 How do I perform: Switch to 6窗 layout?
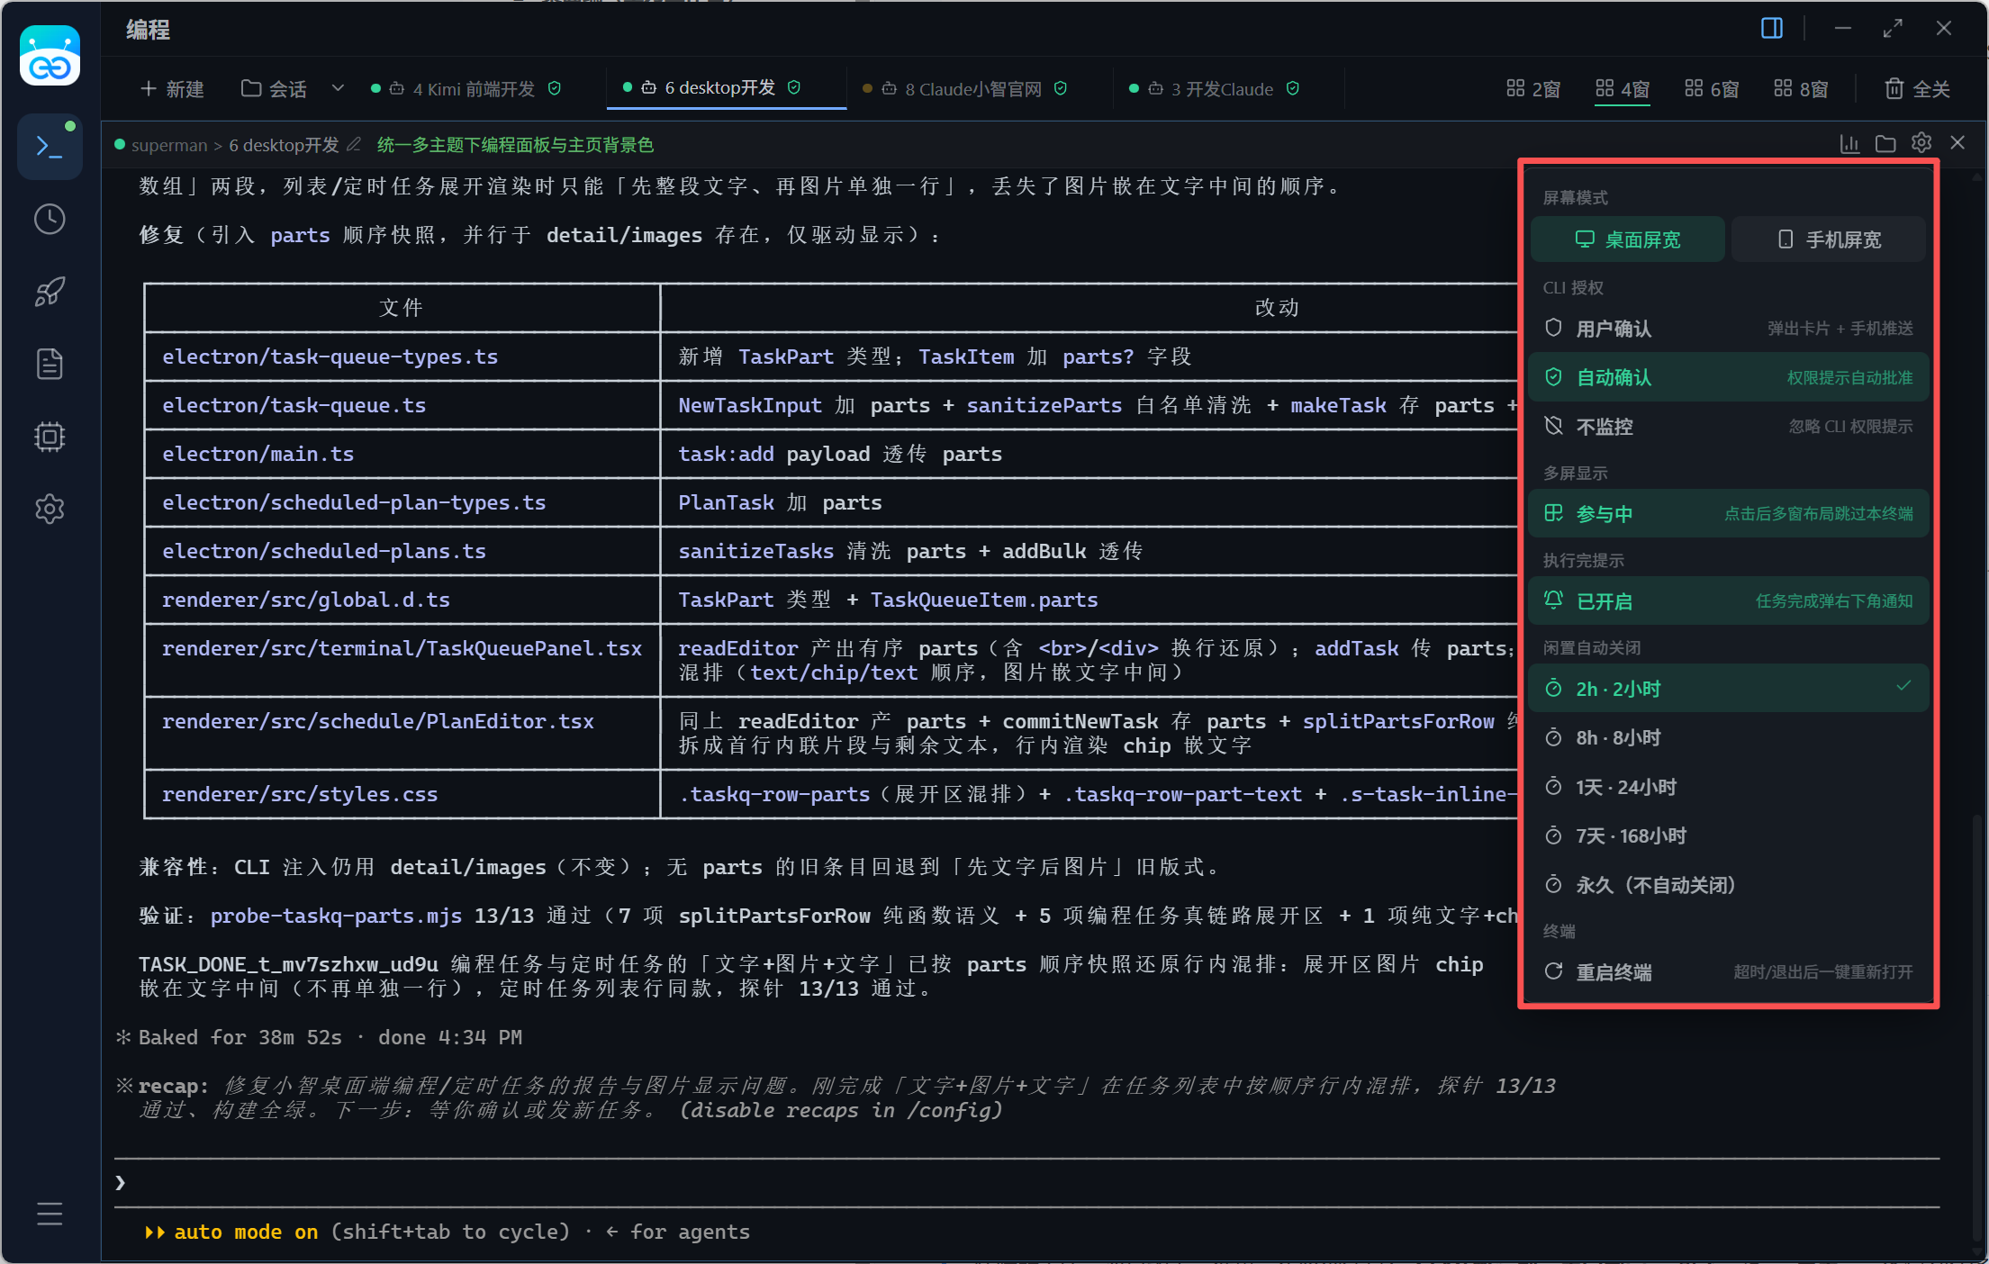[x=1712, y=89]
